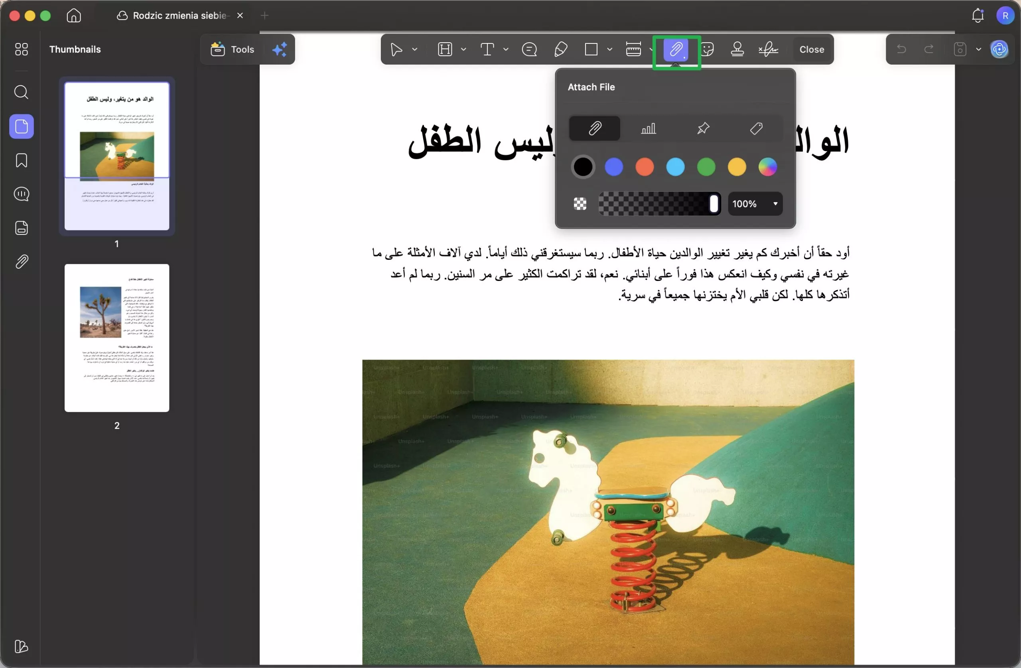This screenshot has width=1021, height=668.
Task: Choose the graph attachment icon style
Action: tap(648, 128)
